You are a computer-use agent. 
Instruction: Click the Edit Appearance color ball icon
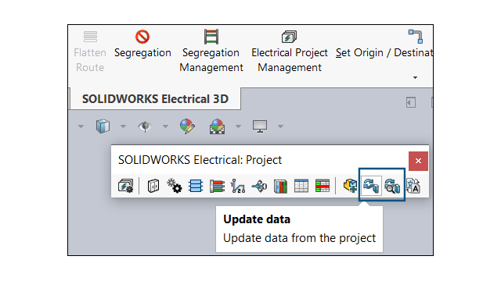point(187,126)
